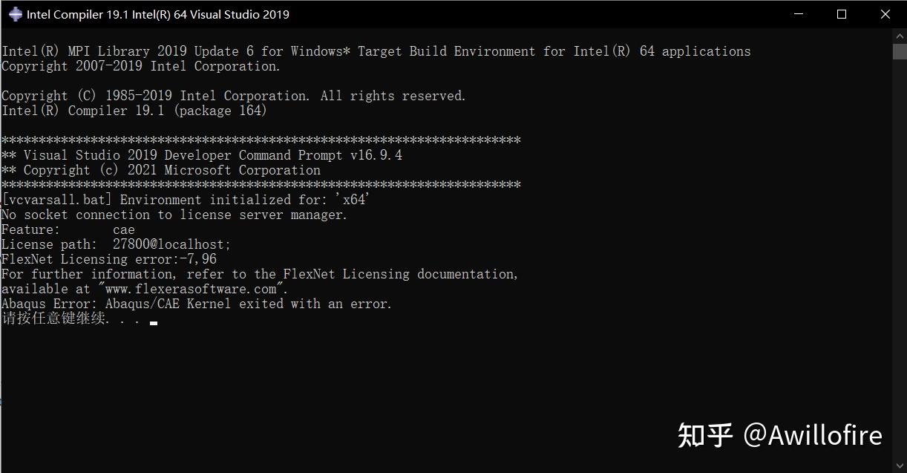Click the Developer Command Prompt v16.9.4 text

tap(283, 155)
